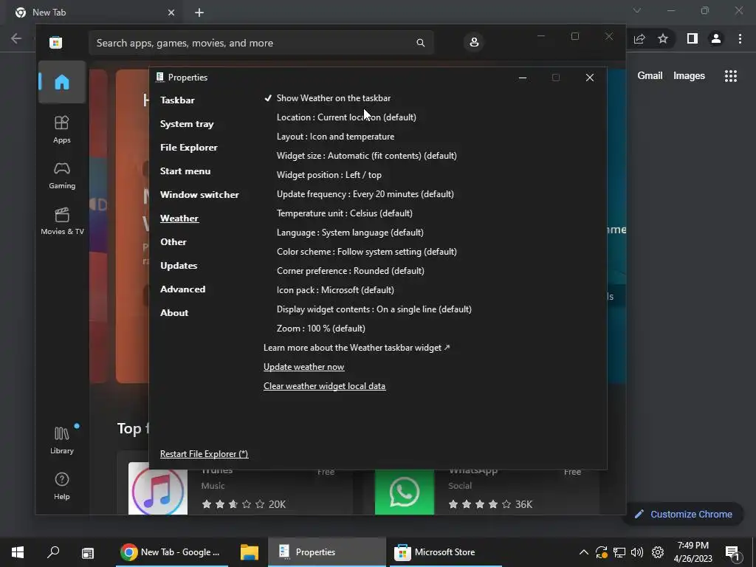
Task: Open Update frequency : Every 20 minutes
Action: pos(365,194)
